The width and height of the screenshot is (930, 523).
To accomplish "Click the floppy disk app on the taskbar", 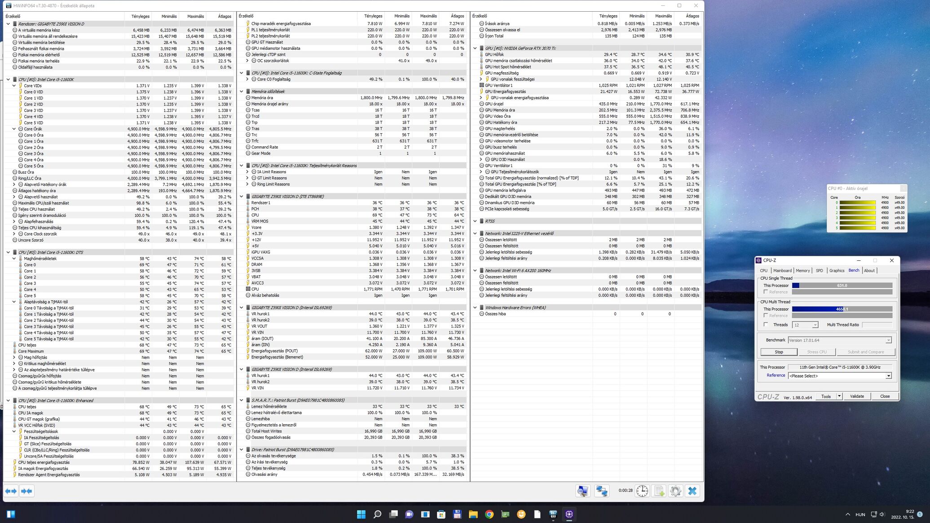I will (457, 514).
